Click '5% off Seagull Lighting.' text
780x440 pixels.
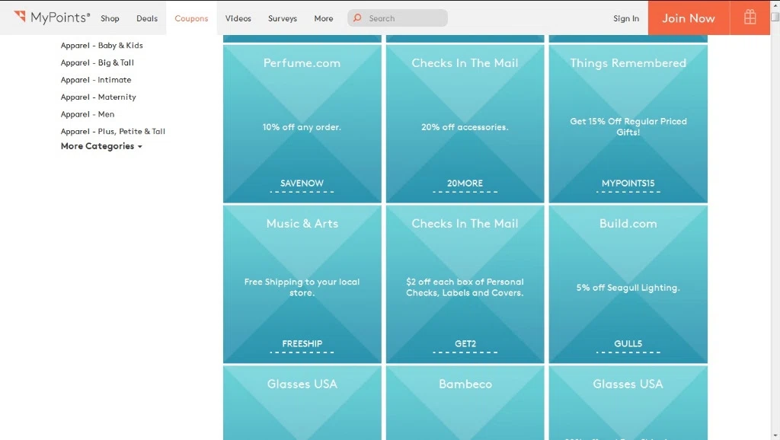(628, 288)
